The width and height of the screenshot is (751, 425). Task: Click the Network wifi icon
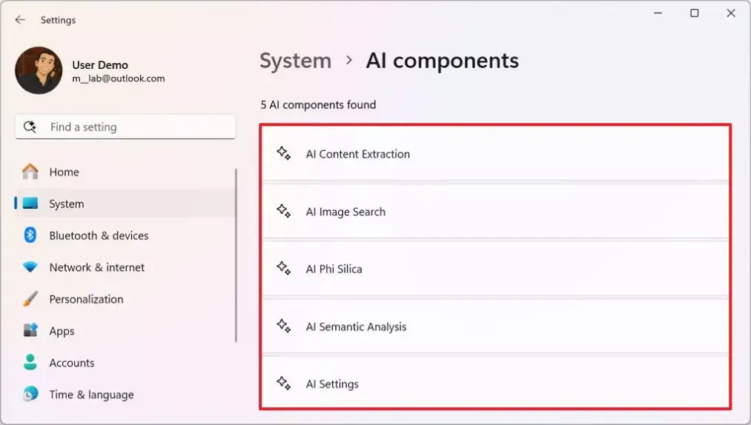point(30,267)
